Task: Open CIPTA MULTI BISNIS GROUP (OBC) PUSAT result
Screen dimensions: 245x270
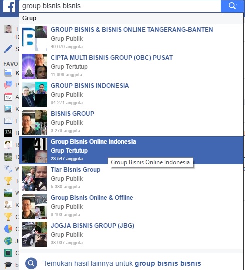Action: tap(131, 66)
